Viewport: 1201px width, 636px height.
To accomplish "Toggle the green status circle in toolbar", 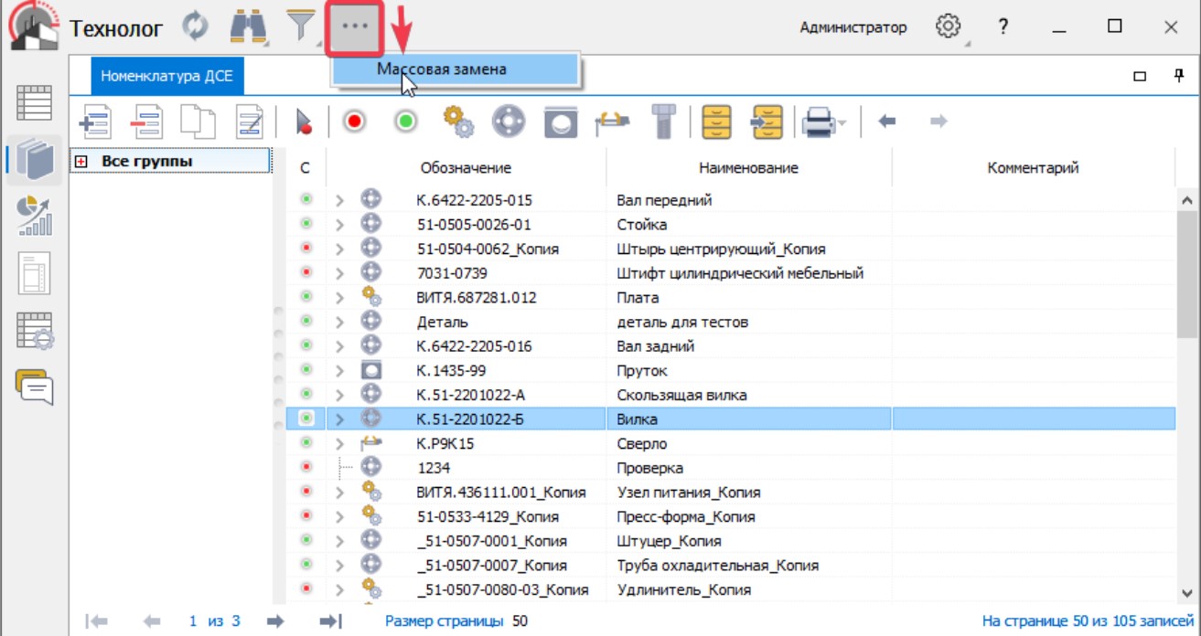I will click(x=406, y=122).
